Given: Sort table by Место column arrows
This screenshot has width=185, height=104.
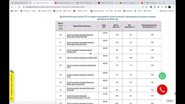Looking at the screenshot, I should [64, 26].
